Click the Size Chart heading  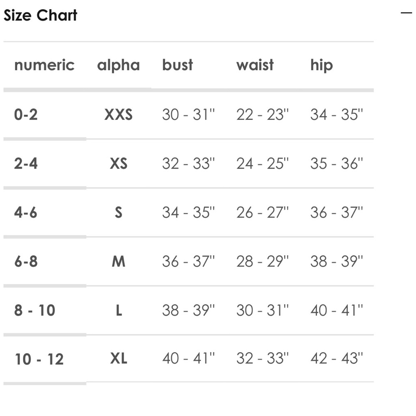[40, 15]
